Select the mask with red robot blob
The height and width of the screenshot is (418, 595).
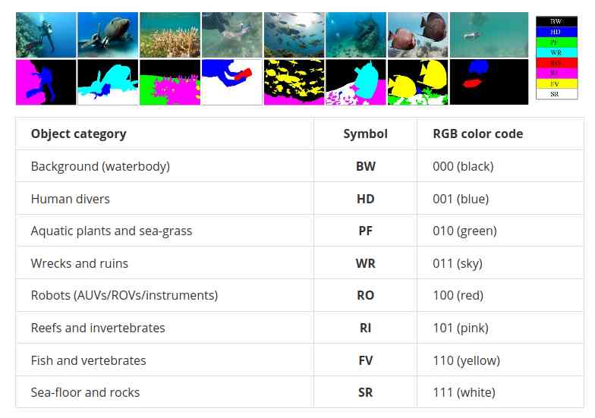(489, 82)
